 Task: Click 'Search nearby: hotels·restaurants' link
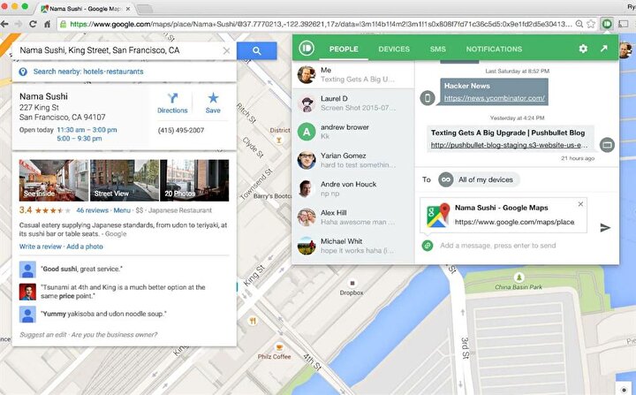(x=88, y=72)
